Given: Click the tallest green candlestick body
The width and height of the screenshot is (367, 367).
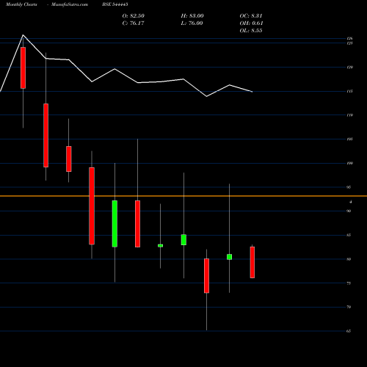Looking at the screenshot, I should [115, 224].
